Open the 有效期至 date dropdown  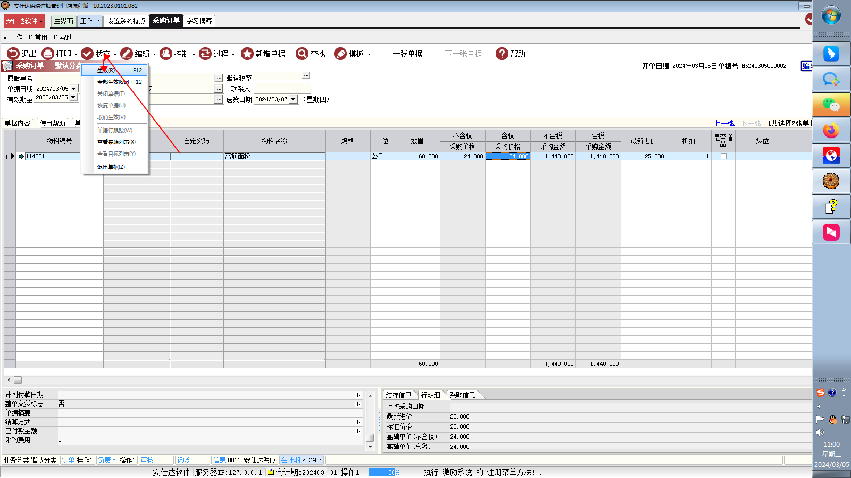(73, 97)
